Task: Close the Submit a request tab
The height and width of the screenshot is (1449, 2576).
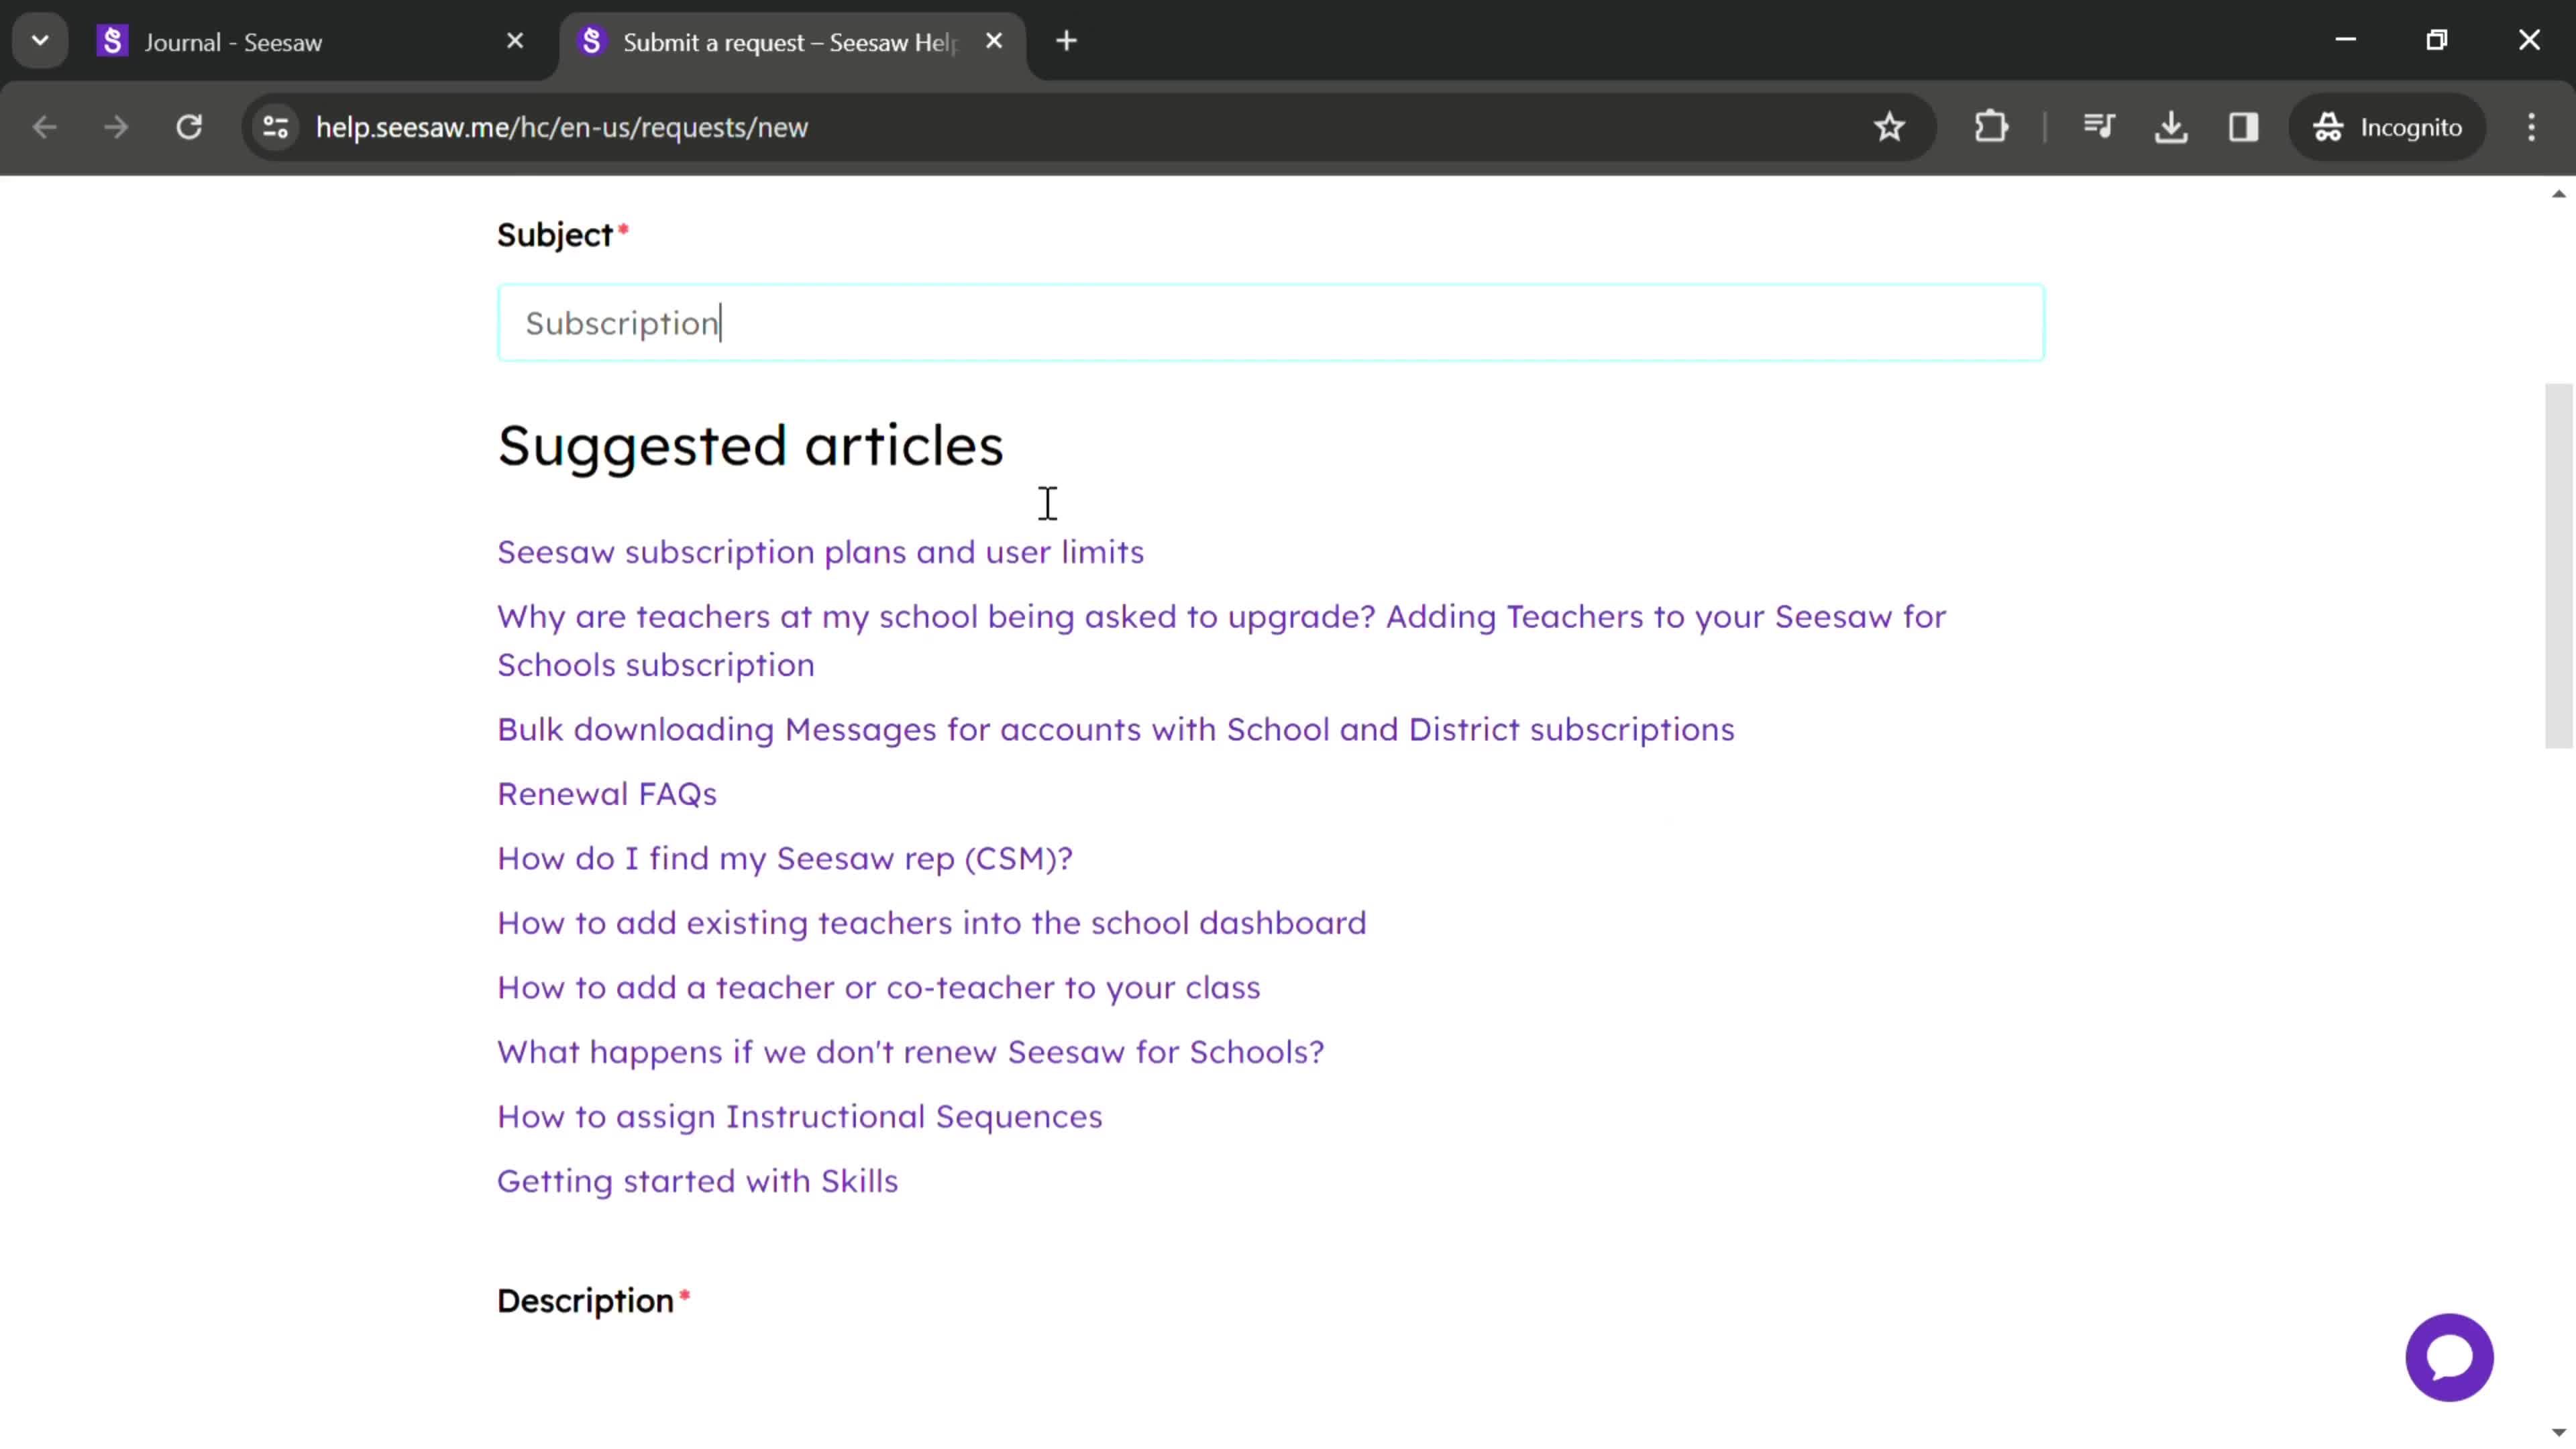Action: pyautogui.click(x=994, y=41)
